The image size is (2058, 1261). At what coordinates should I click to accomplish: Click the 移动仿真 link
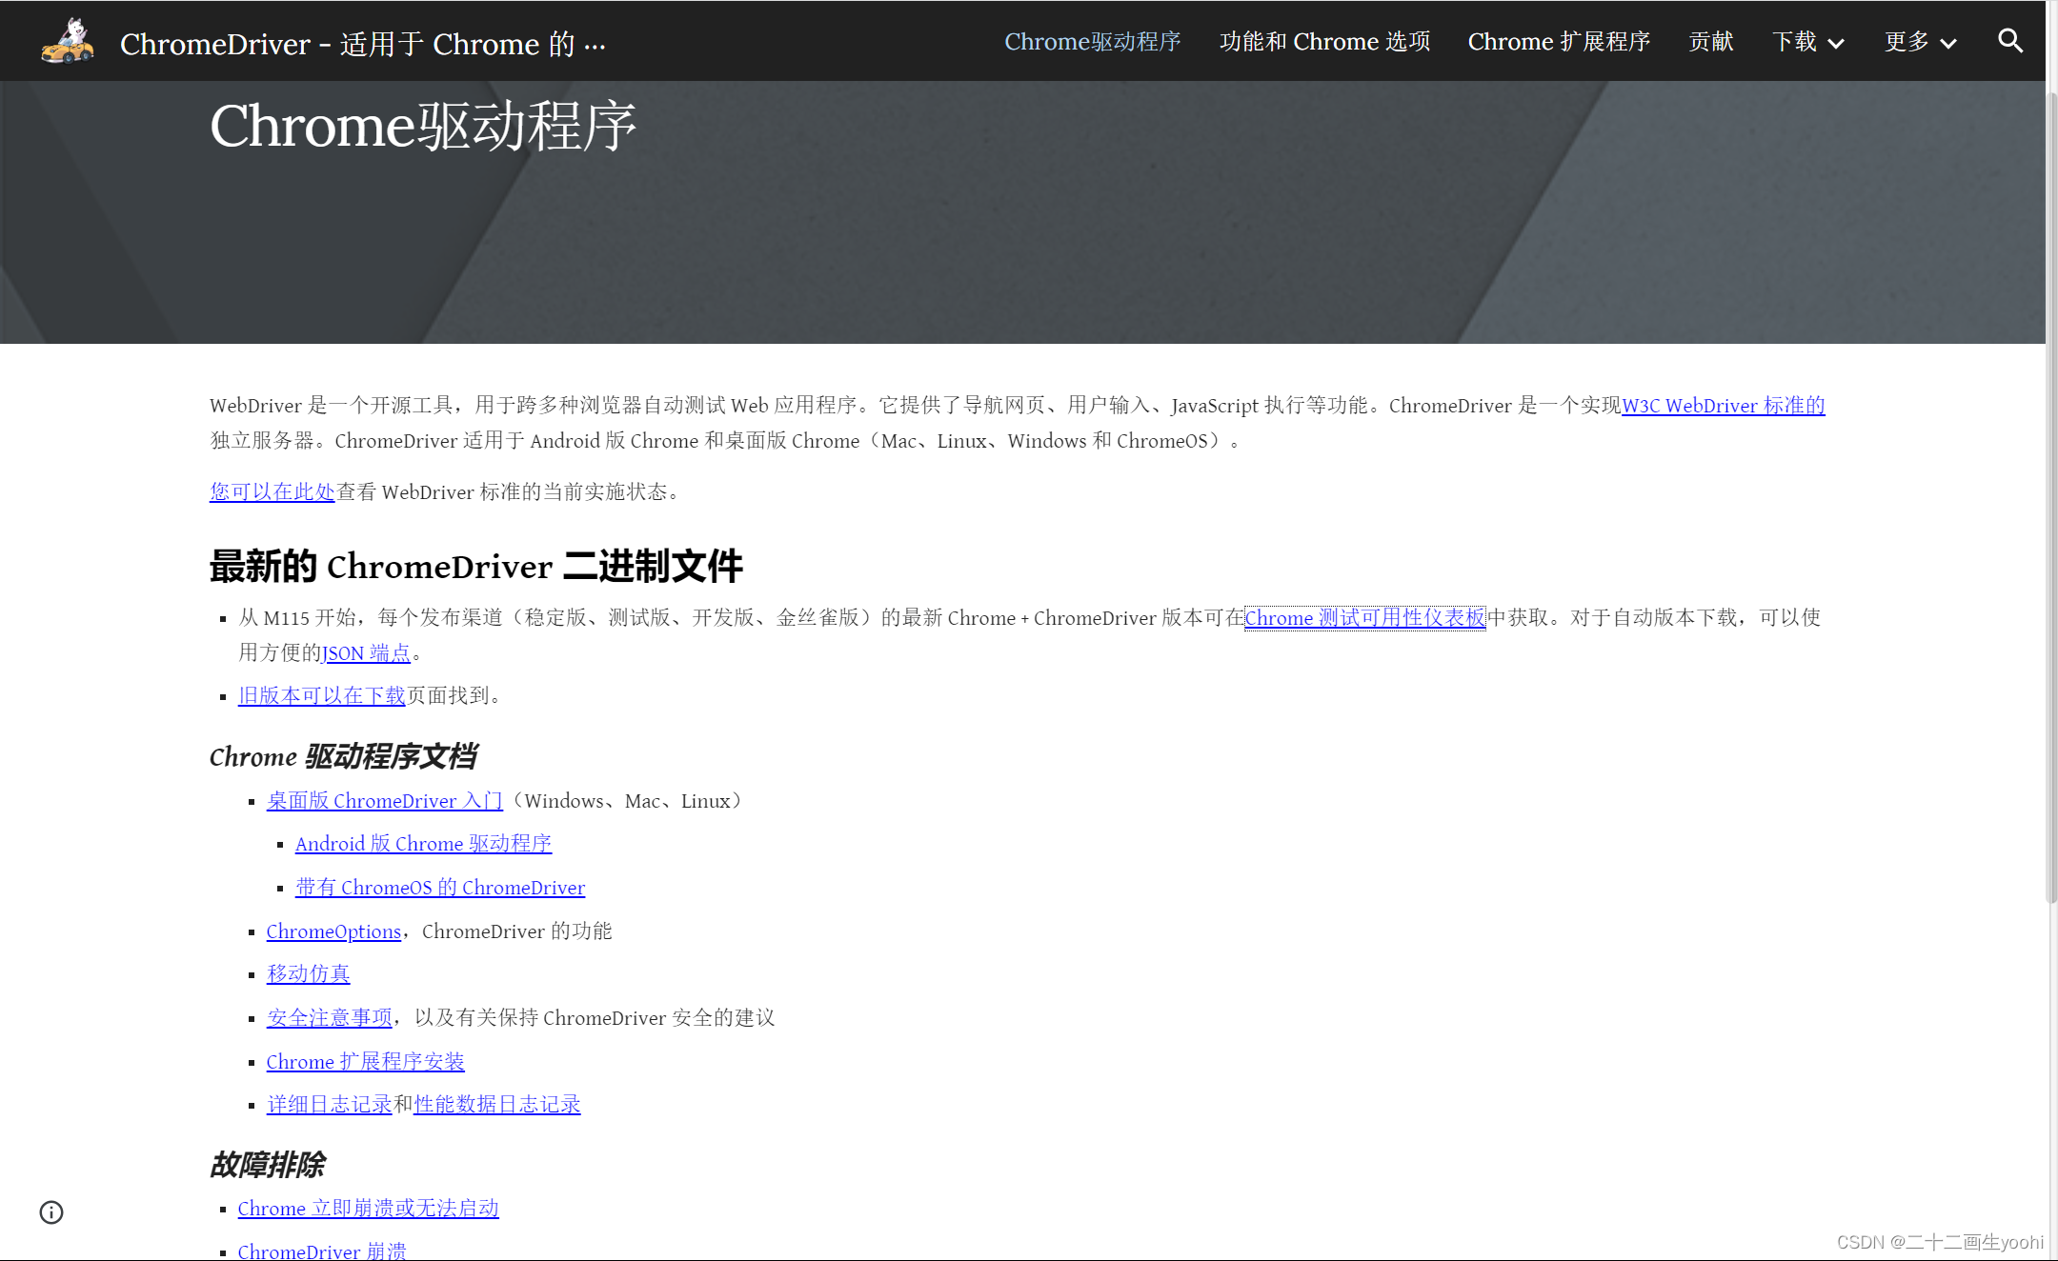(307, 973)
